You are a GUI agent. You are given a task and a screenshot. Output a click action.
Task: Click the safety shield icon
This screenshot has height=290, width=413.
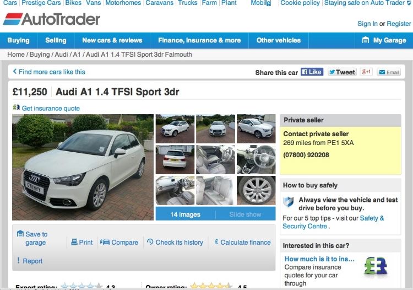click(289, 202)
